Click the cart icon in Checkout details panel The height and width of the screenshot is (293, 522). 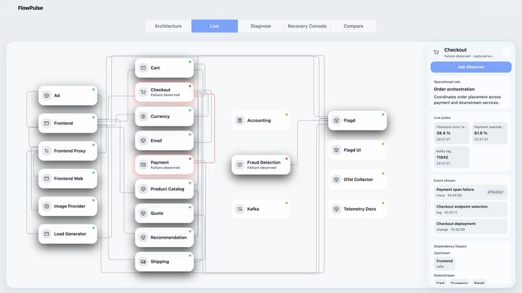(436, 52)
